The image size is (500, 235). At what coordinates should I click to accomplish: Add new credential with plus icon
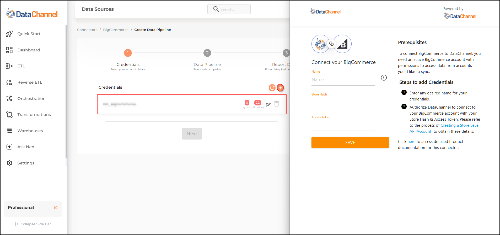click(280, 88)
